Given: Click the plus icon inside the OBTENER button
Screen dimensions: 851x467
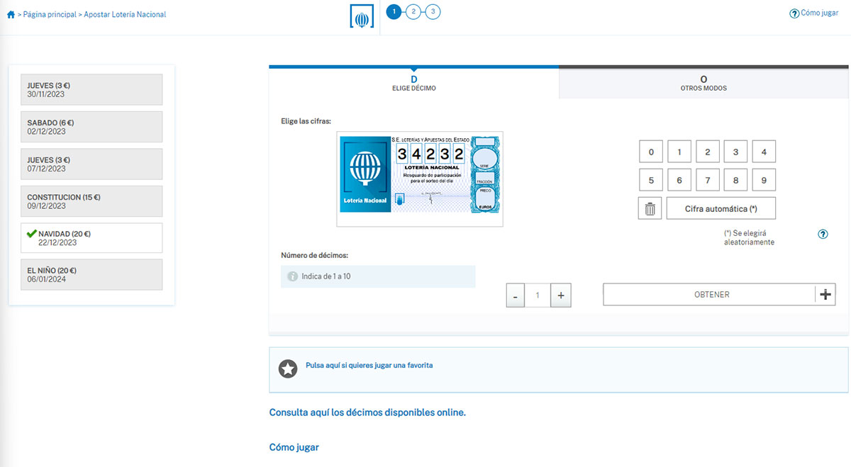Looking at the screenshot, I should 825,294.
